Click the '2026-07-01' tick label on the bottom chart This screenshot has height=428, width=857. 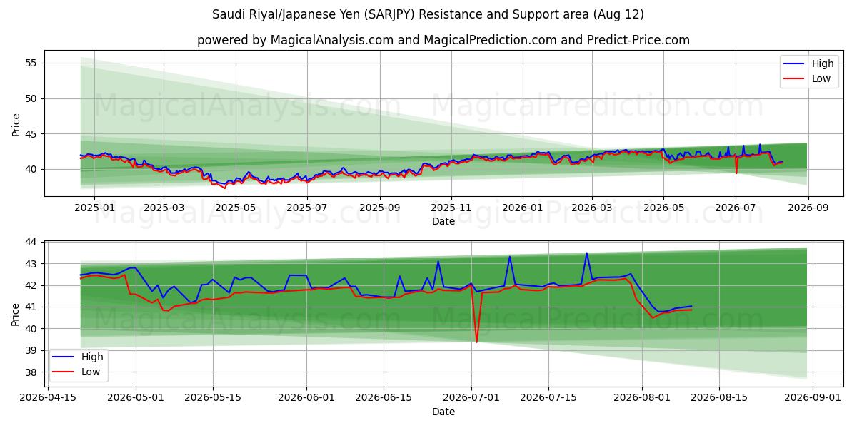471,398
